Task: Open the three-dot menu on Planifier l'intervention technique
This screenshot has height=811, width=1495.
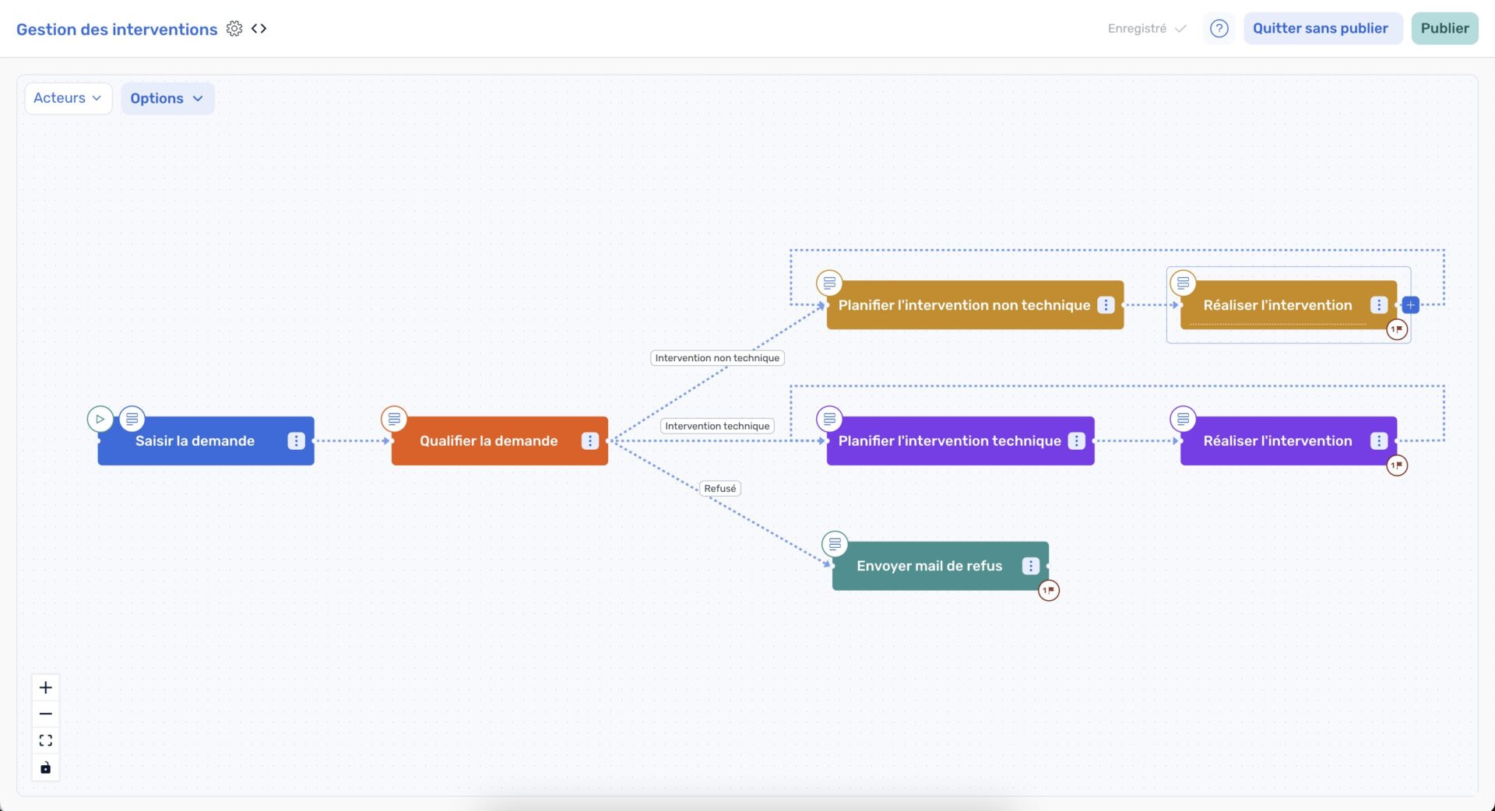Action: [1076, 441]
